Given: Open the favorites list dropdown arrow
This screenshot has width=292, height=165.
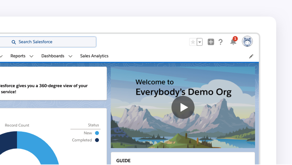Looking at the screenshot, I should tap(200, 42).
